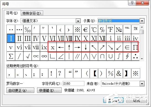This screenshot has height=107, width=151.
Task: Pick the right angle ∟ symbol
Action: [x=53, y=56]
